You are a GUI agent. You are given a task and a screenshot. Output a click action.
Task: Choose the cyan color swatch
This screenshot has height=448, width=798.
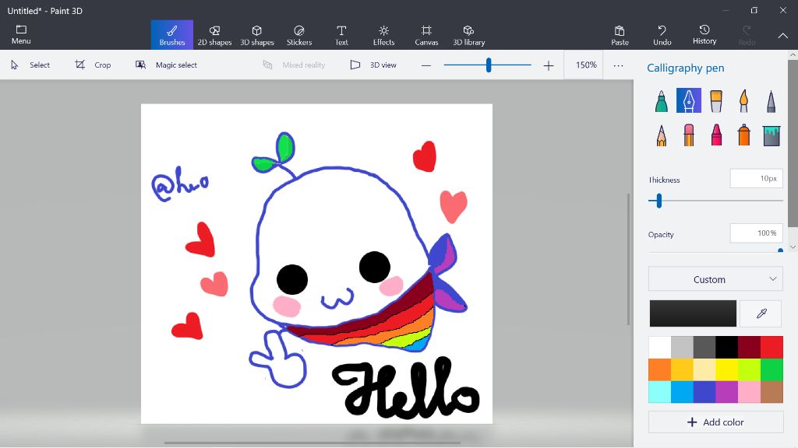tap(659, 392)
